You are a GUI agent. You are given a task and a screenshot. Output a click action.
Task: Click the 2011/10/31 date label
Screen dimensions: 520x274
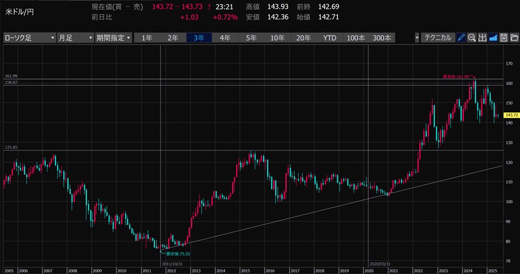pos(172,264)
